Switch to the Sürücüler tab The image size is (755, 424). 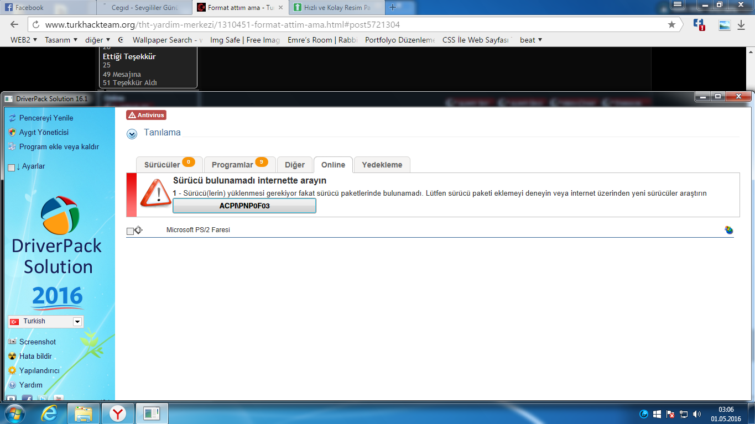(x=169, y=165)
